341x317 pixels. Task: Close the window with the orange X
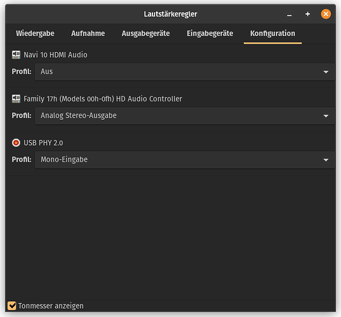point(326,14)
